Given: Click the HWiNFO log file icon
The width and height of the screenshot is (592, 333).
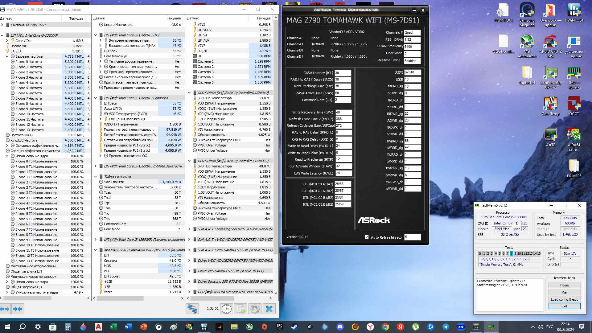Looking at the screenshot, I should click(241, 309).
